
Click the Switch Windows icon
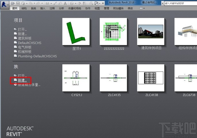click(96, 3)
